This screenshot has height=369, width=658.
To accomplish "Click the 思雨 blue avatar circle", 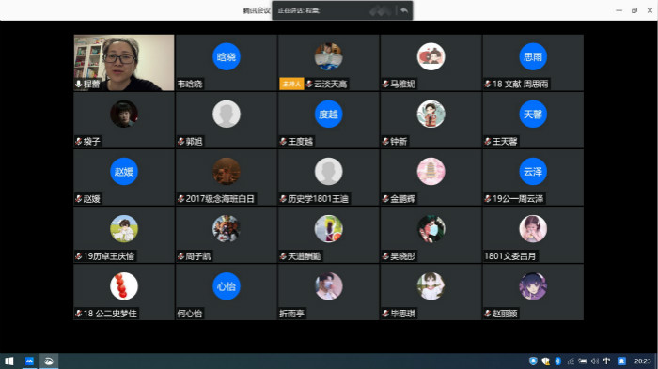I will click(533, 56).
